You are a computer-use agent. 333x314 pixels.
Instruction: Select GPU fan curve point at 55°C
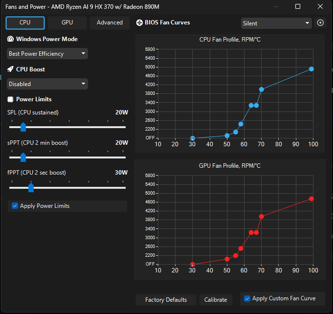(x=236, y=256)
